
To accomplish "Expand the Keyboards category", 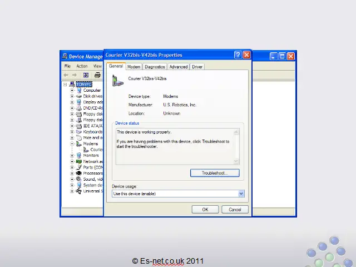I will [72, 132].
